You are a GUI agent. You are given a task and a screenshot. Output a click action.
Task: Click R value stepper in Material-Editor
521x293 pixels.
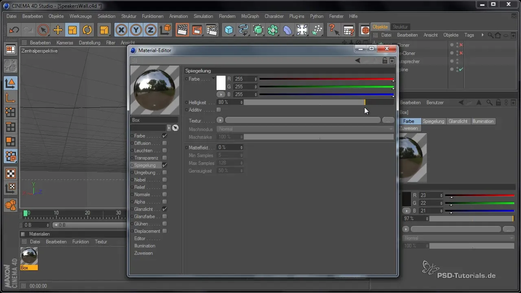256,79
